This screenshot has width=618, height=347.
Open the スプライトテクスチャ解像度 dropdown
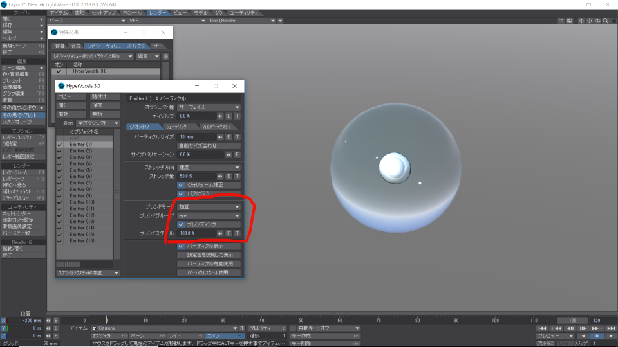point(88,273)
